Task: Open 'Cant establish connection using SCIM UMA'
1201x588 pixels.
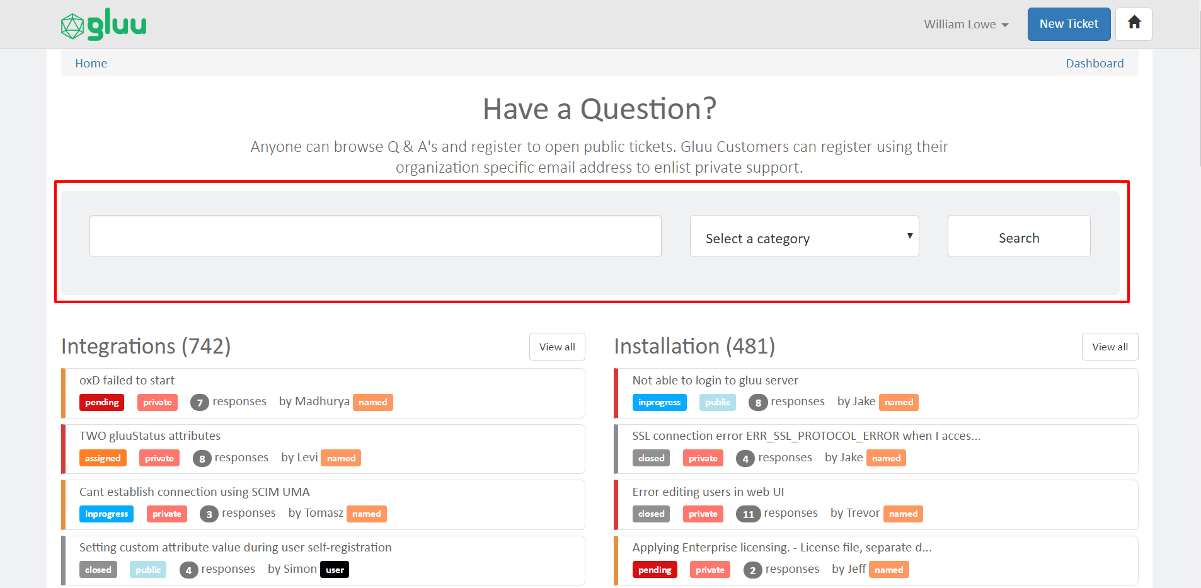Action: [x=195, y=492]
